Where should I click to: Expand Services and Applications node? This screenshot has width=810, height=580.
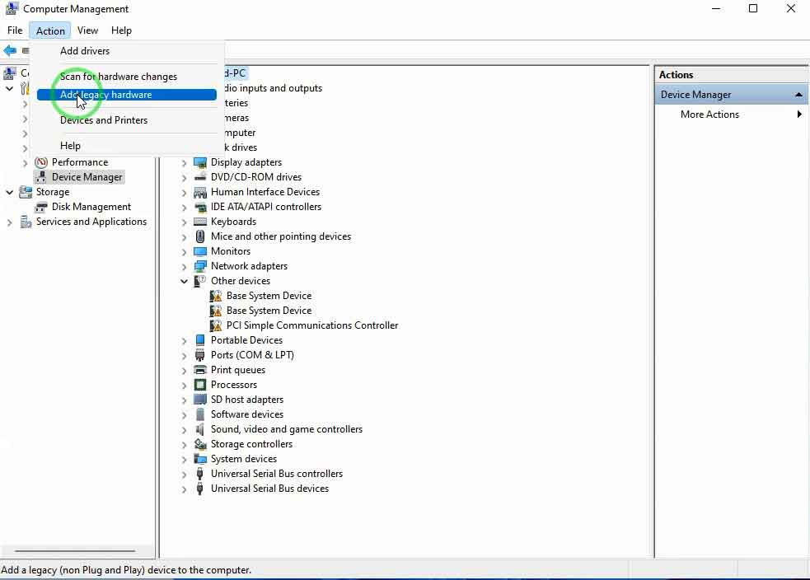pos(10,222)
